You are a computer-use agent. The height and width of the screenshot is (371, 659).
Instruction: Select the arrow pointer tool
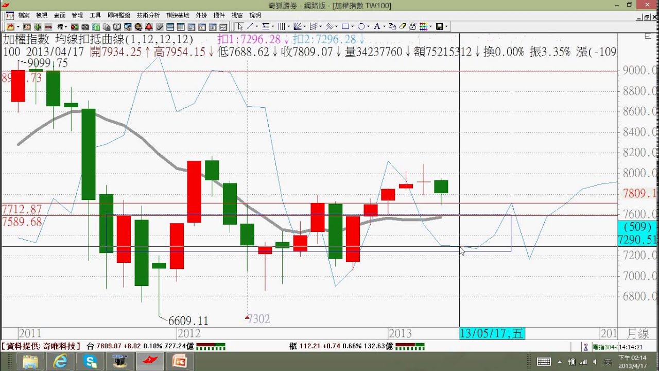coord(240,26)
